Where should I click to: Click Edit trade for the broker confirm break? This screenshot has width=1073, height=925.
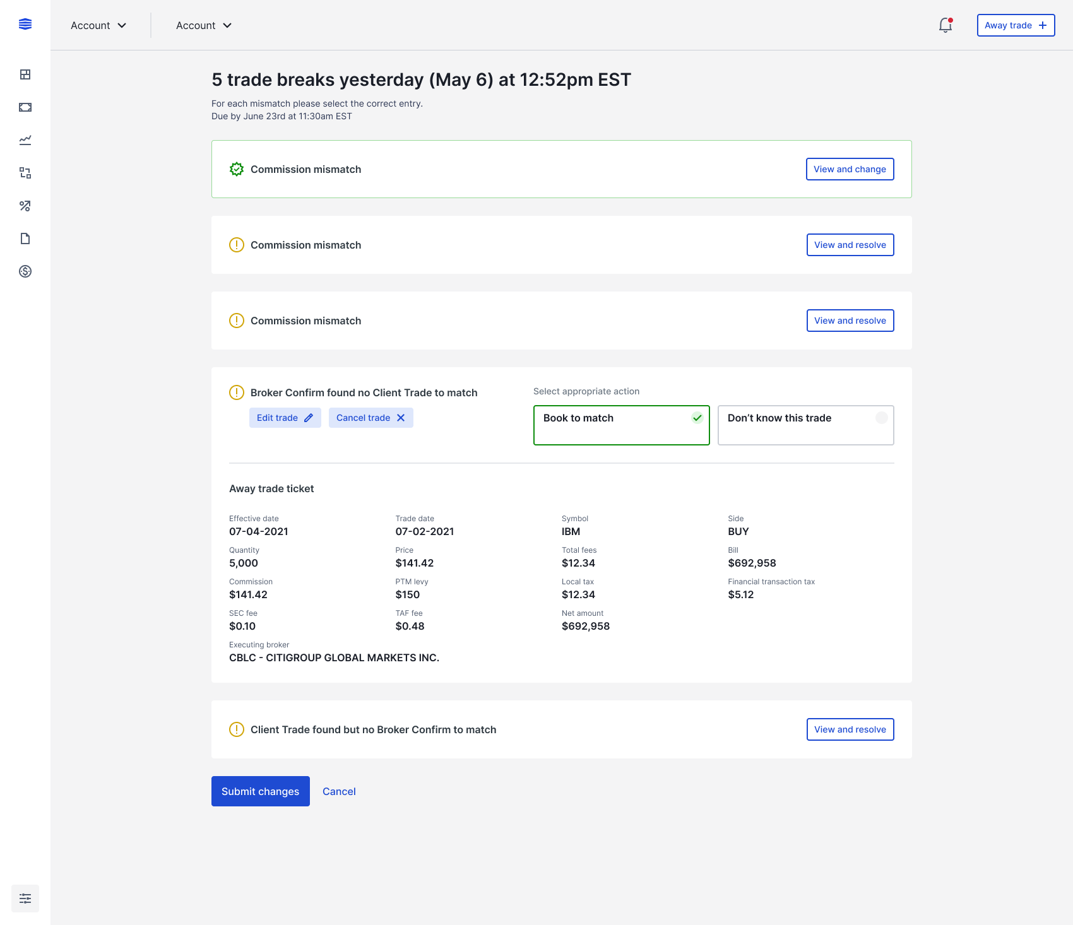point(285,417)
